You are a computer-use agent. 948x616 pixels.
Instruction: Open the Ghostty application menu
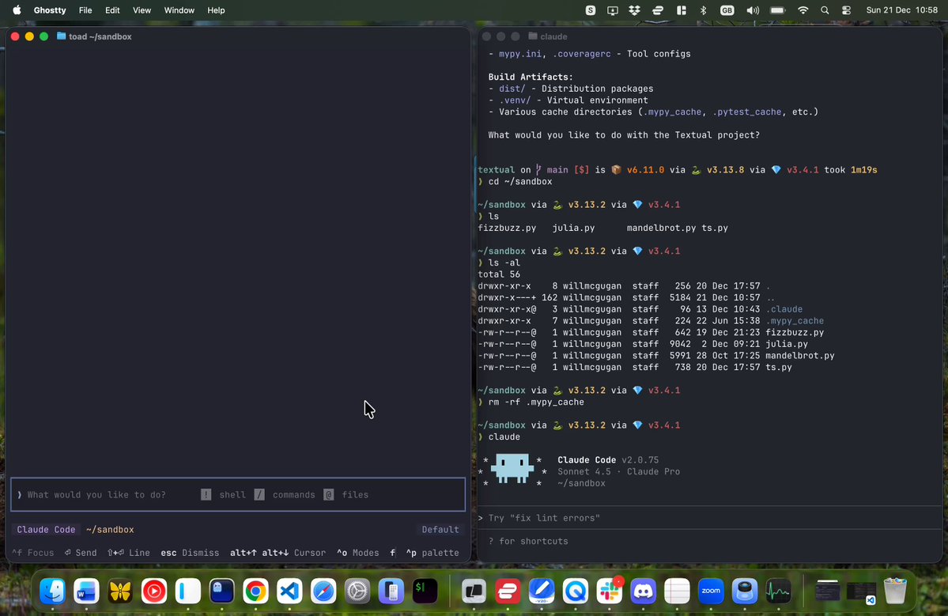click(x=50, y=10)
